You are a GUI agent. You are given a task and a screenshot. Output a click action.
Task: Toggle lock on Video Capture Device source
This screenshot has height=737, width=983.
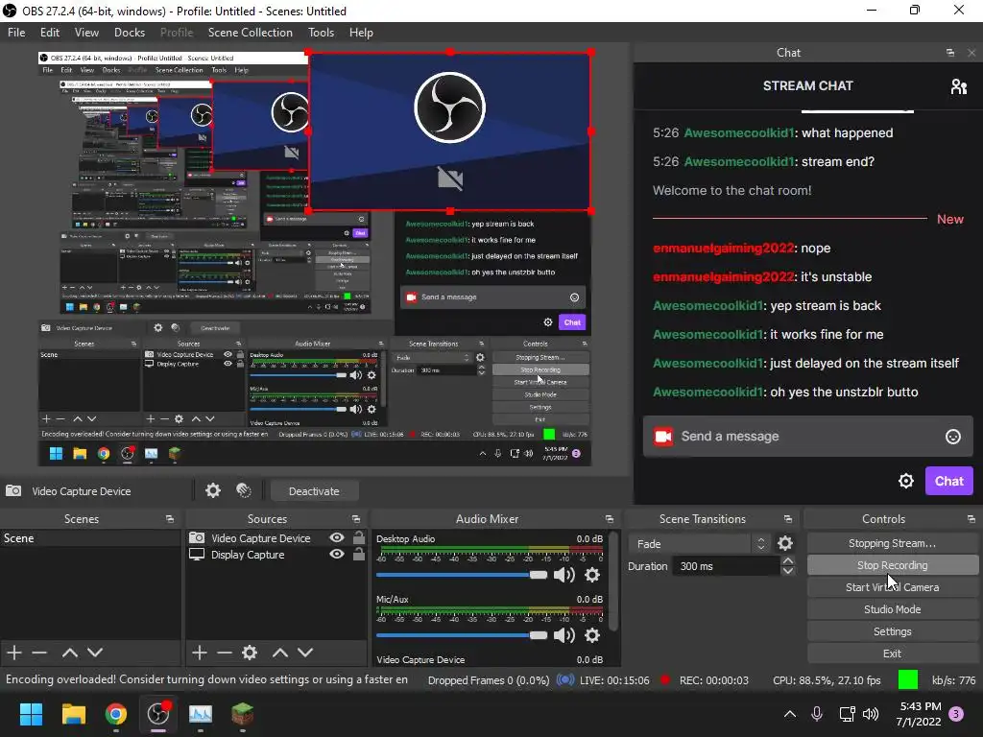point(359,537)
